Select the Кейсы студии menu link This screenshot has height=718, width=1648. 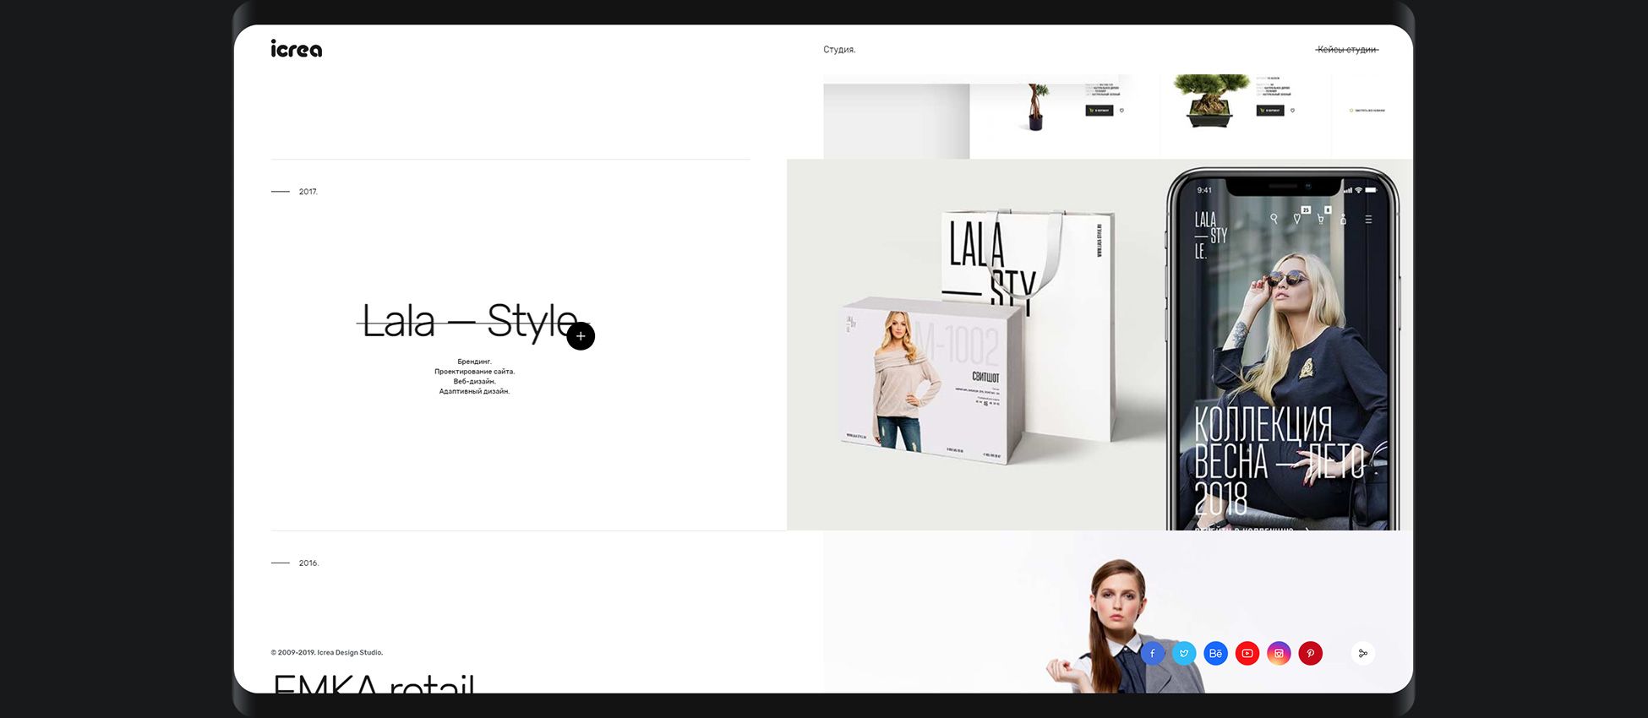pos(1347,50)
